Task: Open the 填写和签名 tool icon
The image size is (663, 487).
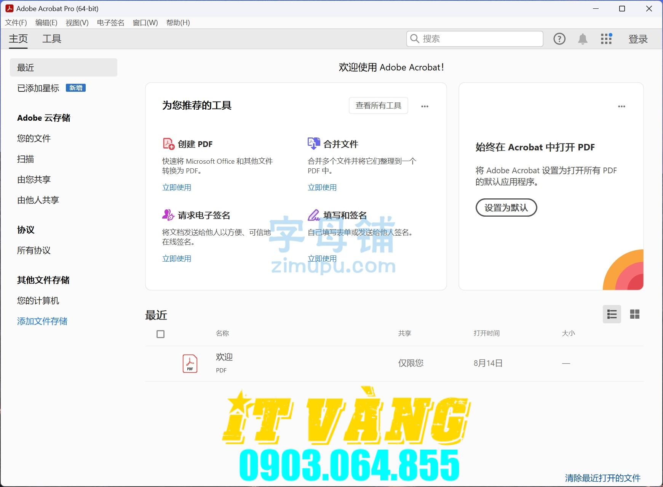Action: click(x=313, y=215)
